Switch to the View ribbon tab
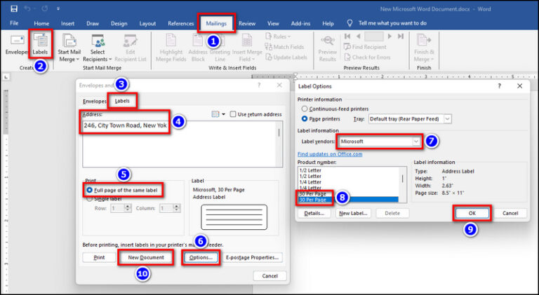Screen dimensions: 539x295 (x=273, y=23)
